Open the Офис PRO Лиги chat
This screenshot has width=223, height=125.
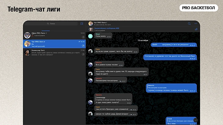[52, 34]
